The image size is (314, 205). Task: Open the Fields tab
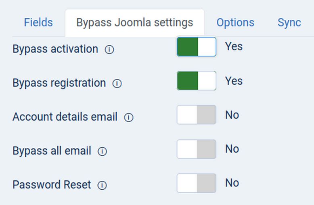[x=38, y=23]
